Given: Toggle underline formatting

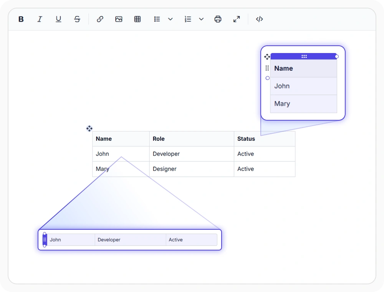Looking at the screenshot, I should (x=58, y=19).
